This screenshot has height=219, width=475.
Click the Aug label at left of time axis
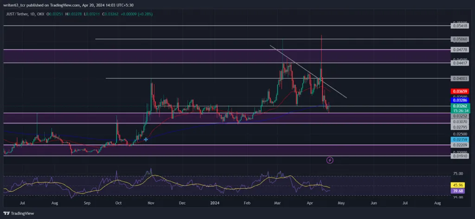(x=54, y=203)
